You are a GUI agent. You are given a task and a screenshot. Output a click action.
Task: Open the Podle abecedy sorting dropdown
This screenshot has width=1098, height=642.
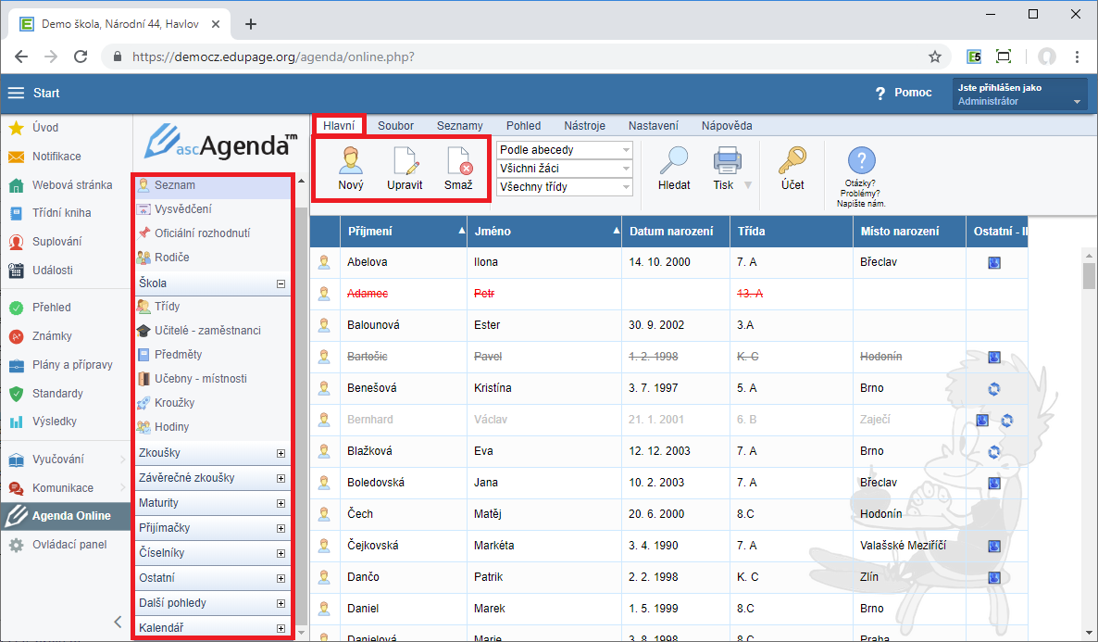(x=565, y=150)
